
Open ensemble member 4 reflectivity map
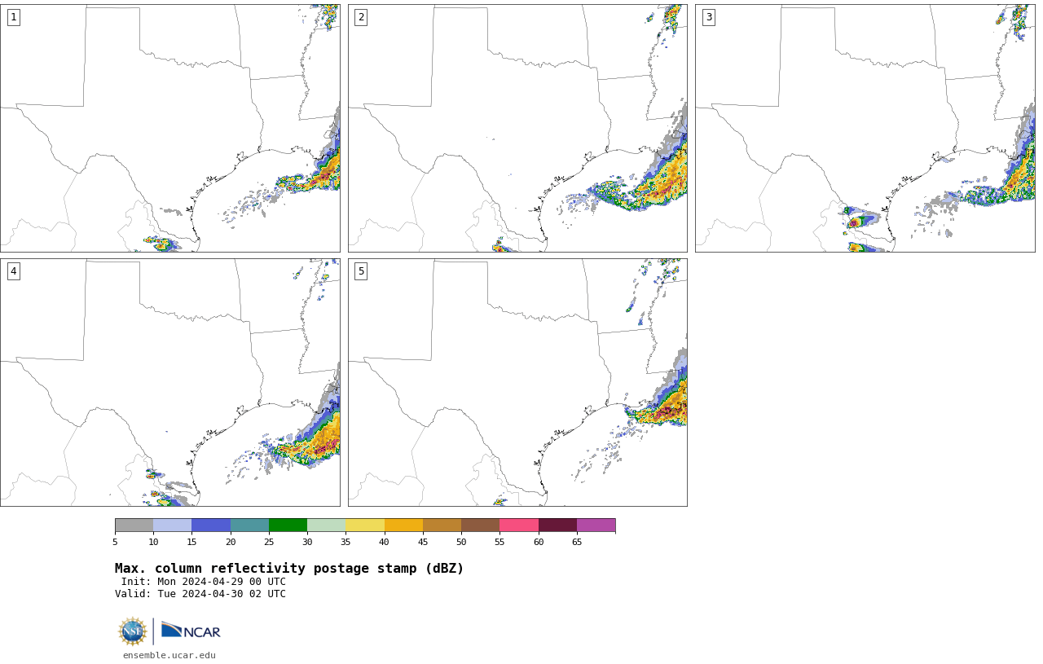coord(170,382)
